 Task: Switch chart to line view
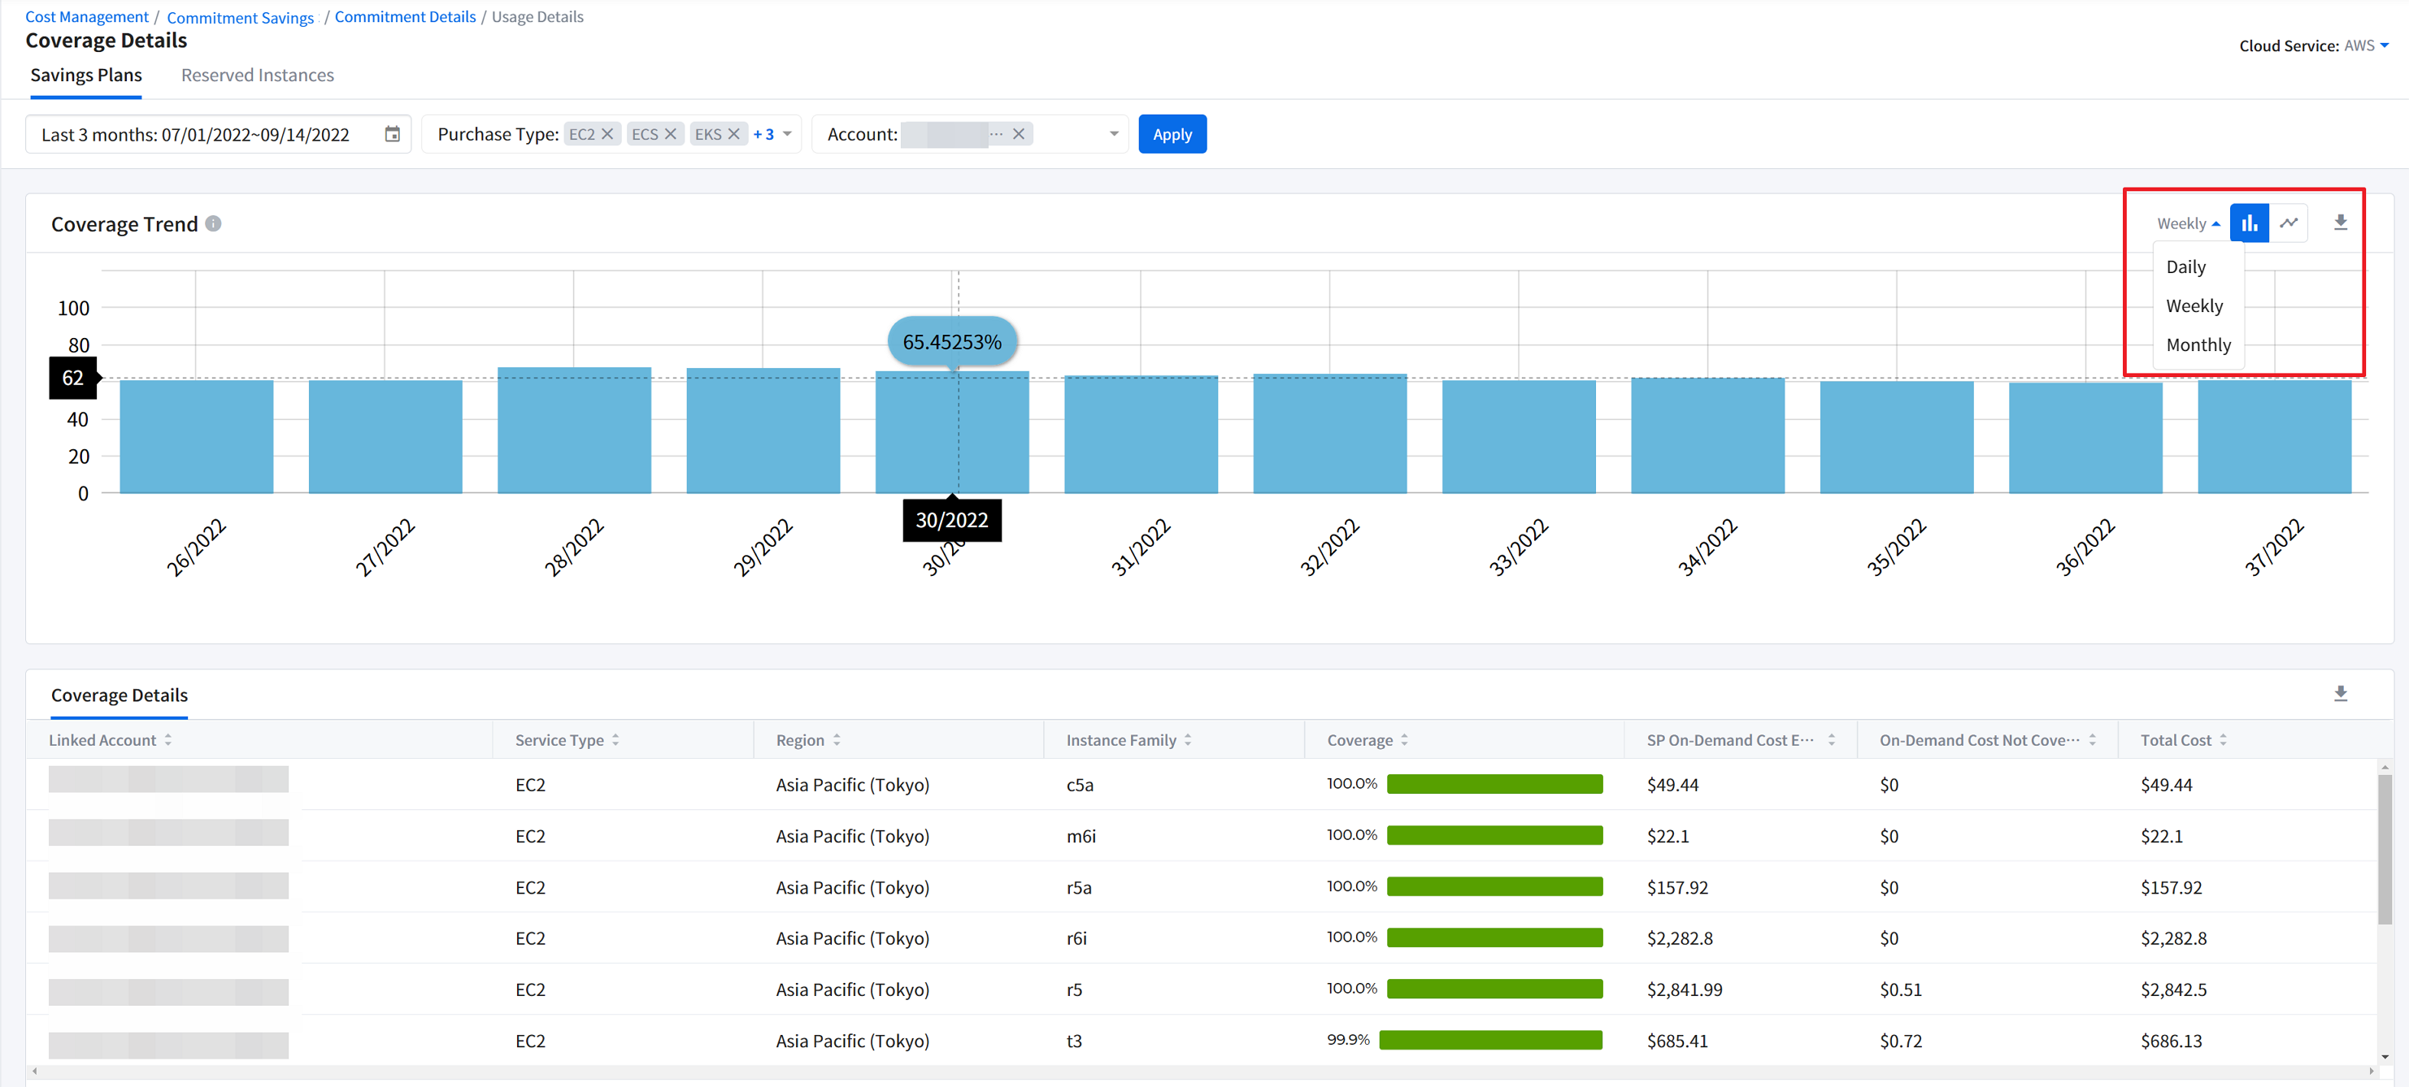tap(2289, 223)
